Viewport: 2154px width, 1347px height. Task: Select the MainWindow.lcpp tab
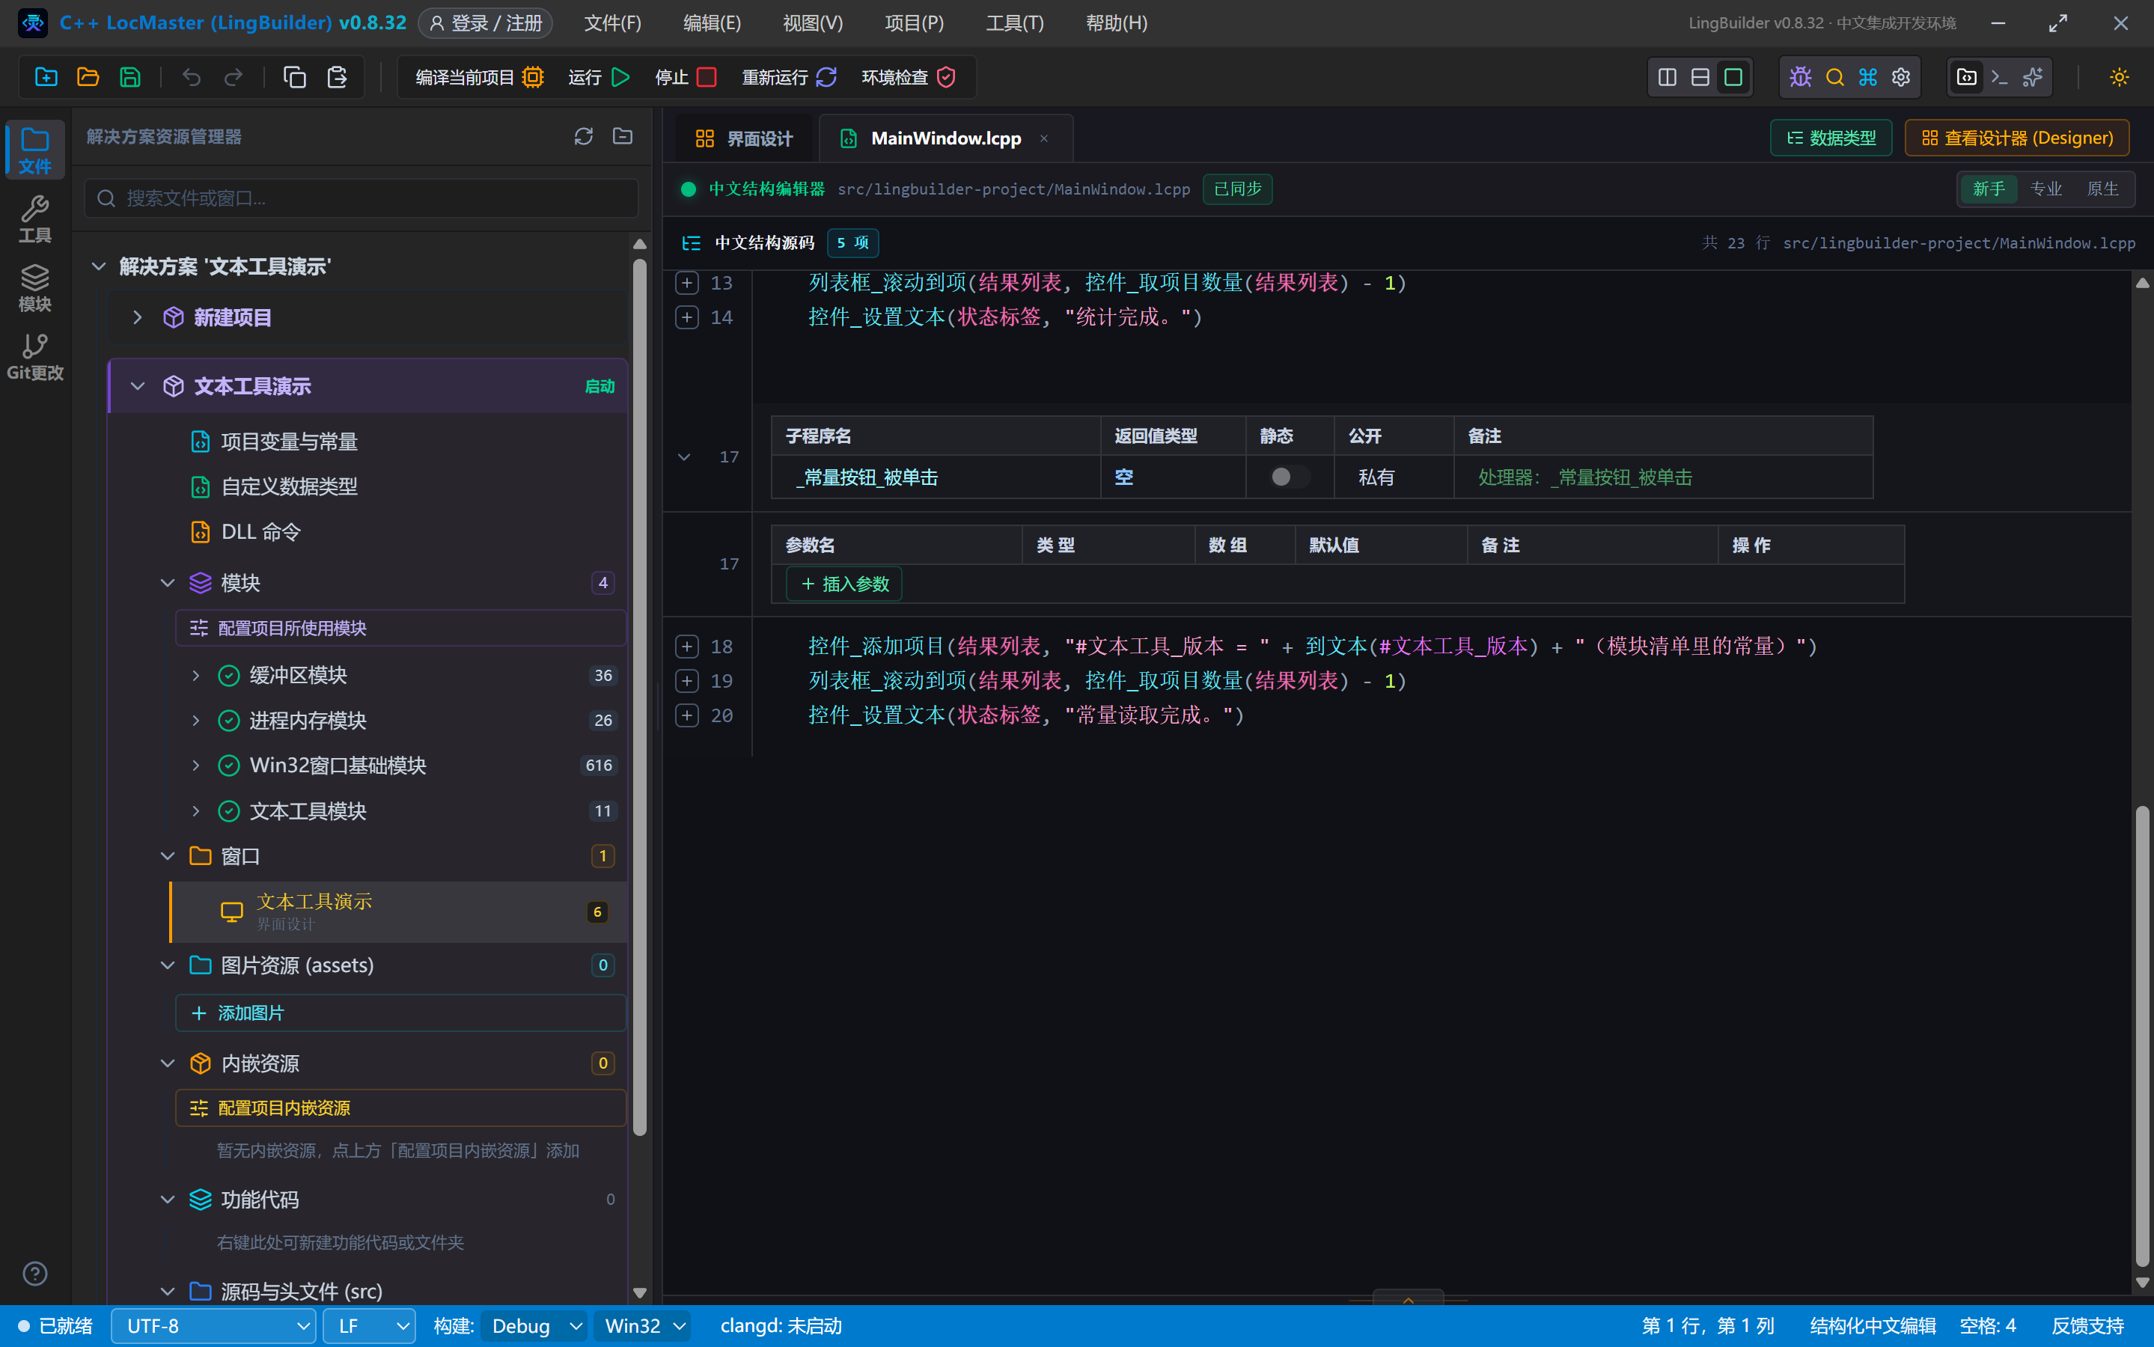[945, 138]
